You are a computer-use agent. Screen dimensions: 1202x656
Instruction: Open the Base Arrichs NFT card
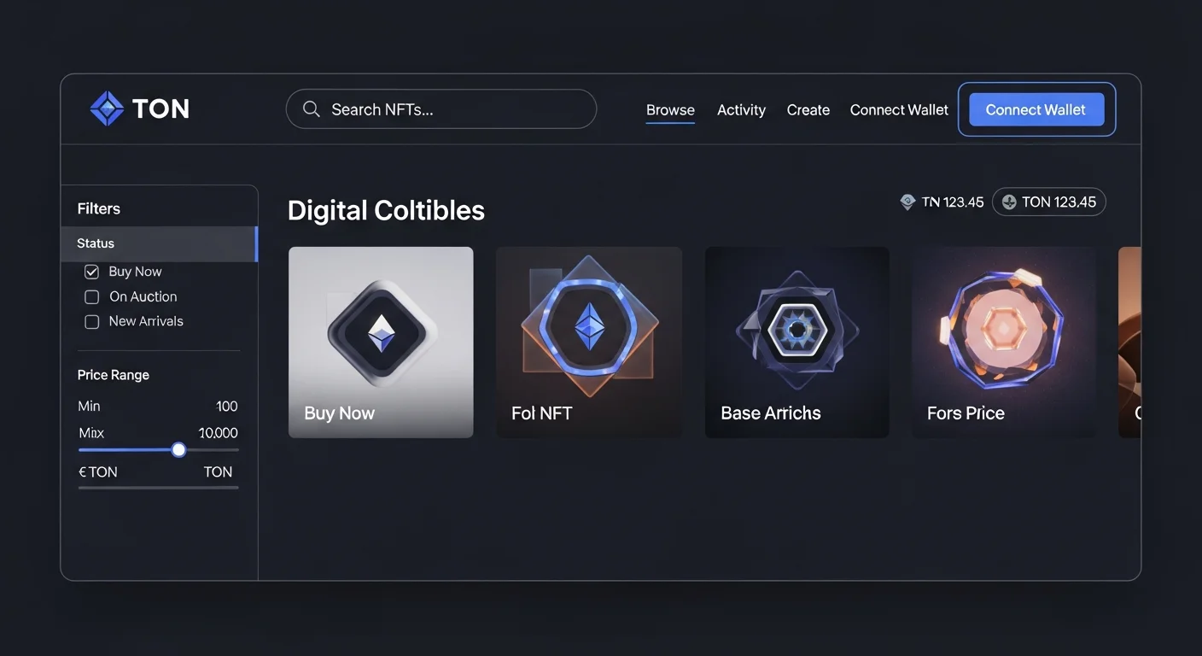pyautogui.click(x=797, y=343)
